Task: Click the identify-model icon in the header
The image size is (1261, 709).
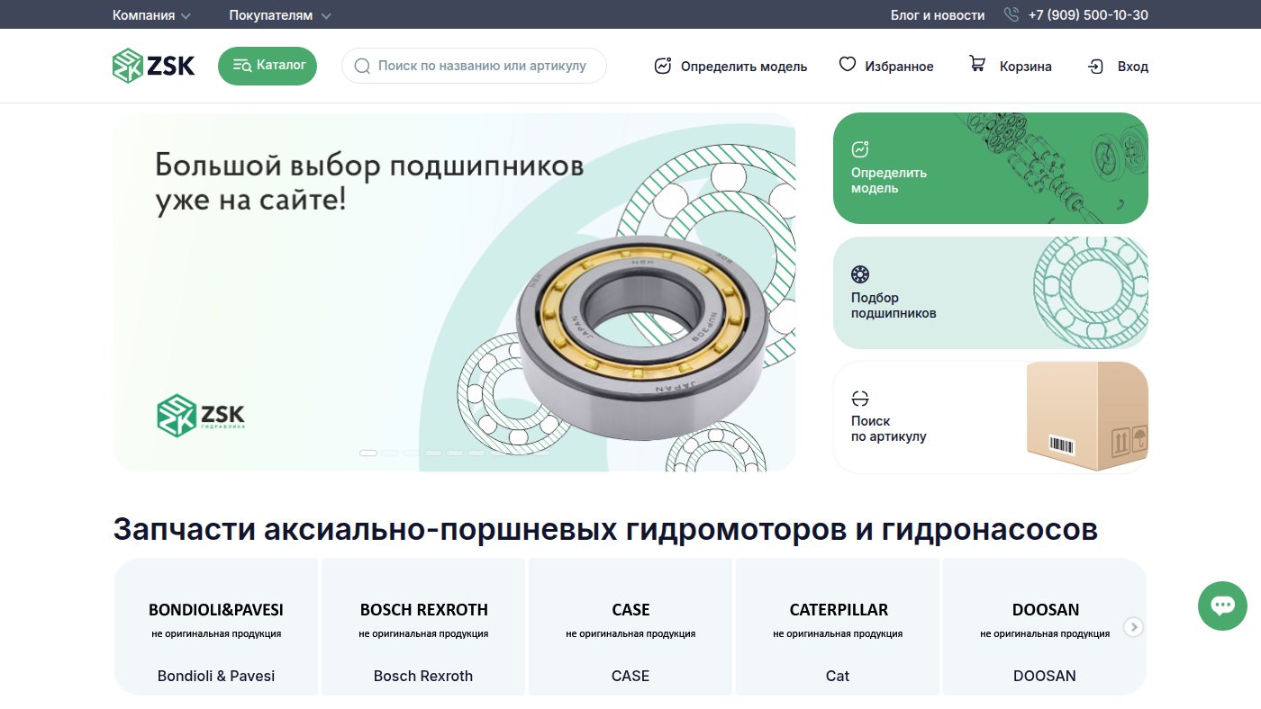Action: coord(663,66)
